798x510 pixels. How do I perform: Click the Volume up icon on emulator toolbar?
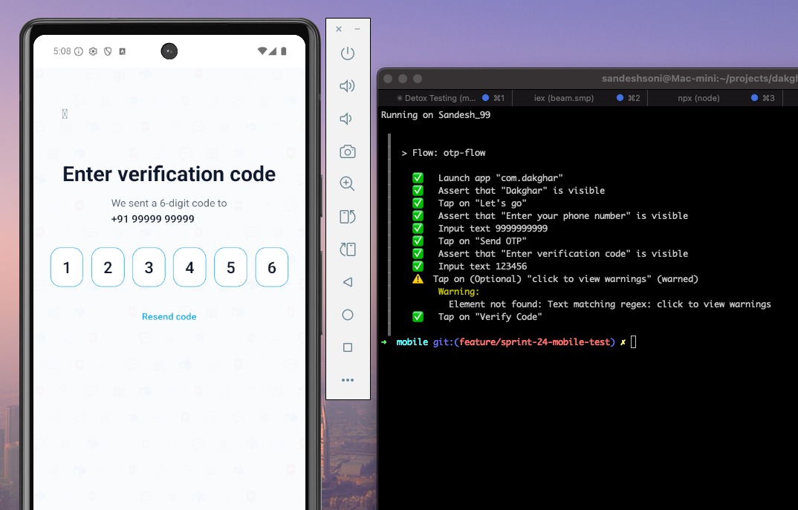348,86
